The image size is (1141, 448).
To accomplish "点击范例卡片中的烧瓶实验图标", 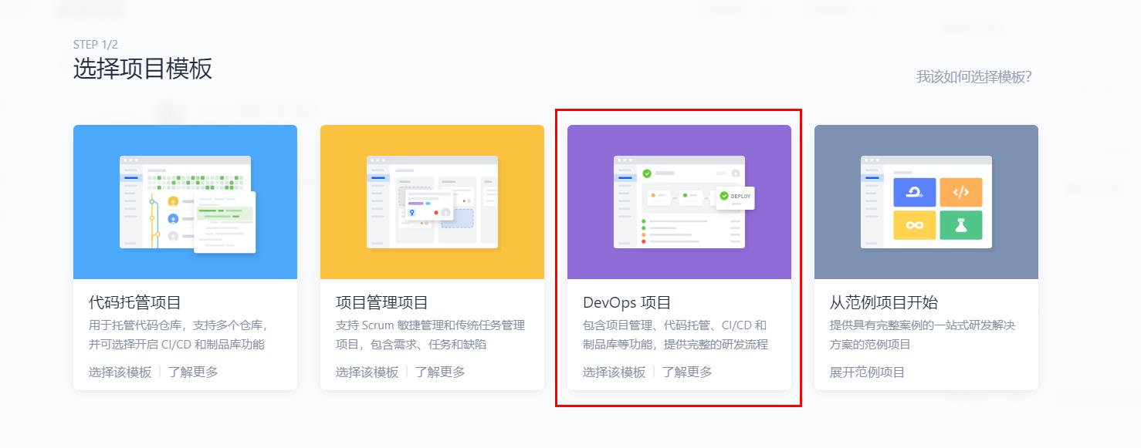I will [x=962, y=226].
